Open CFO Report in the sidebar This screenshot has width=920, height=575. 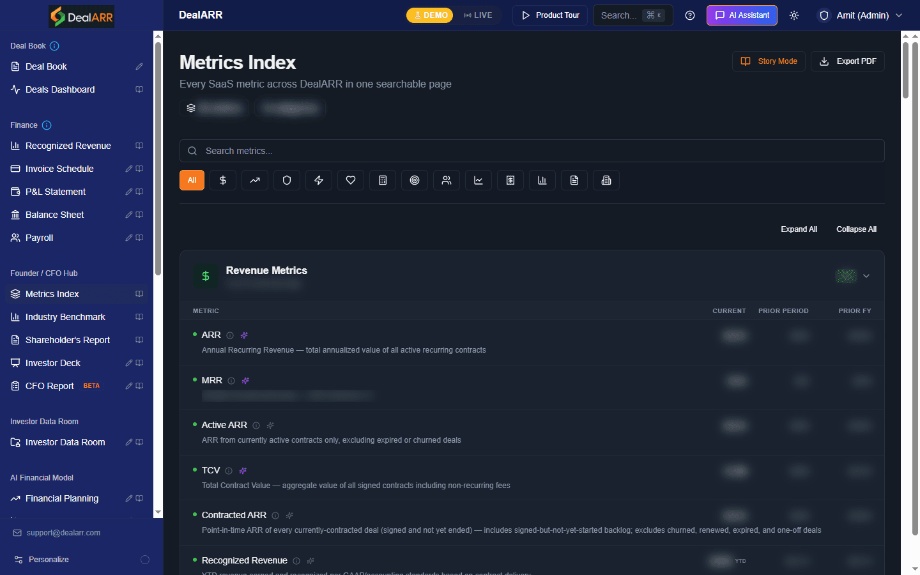click(50, 386)
